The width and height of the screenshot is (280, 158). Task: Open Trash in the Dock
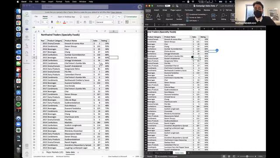click(x=18, y=150)
